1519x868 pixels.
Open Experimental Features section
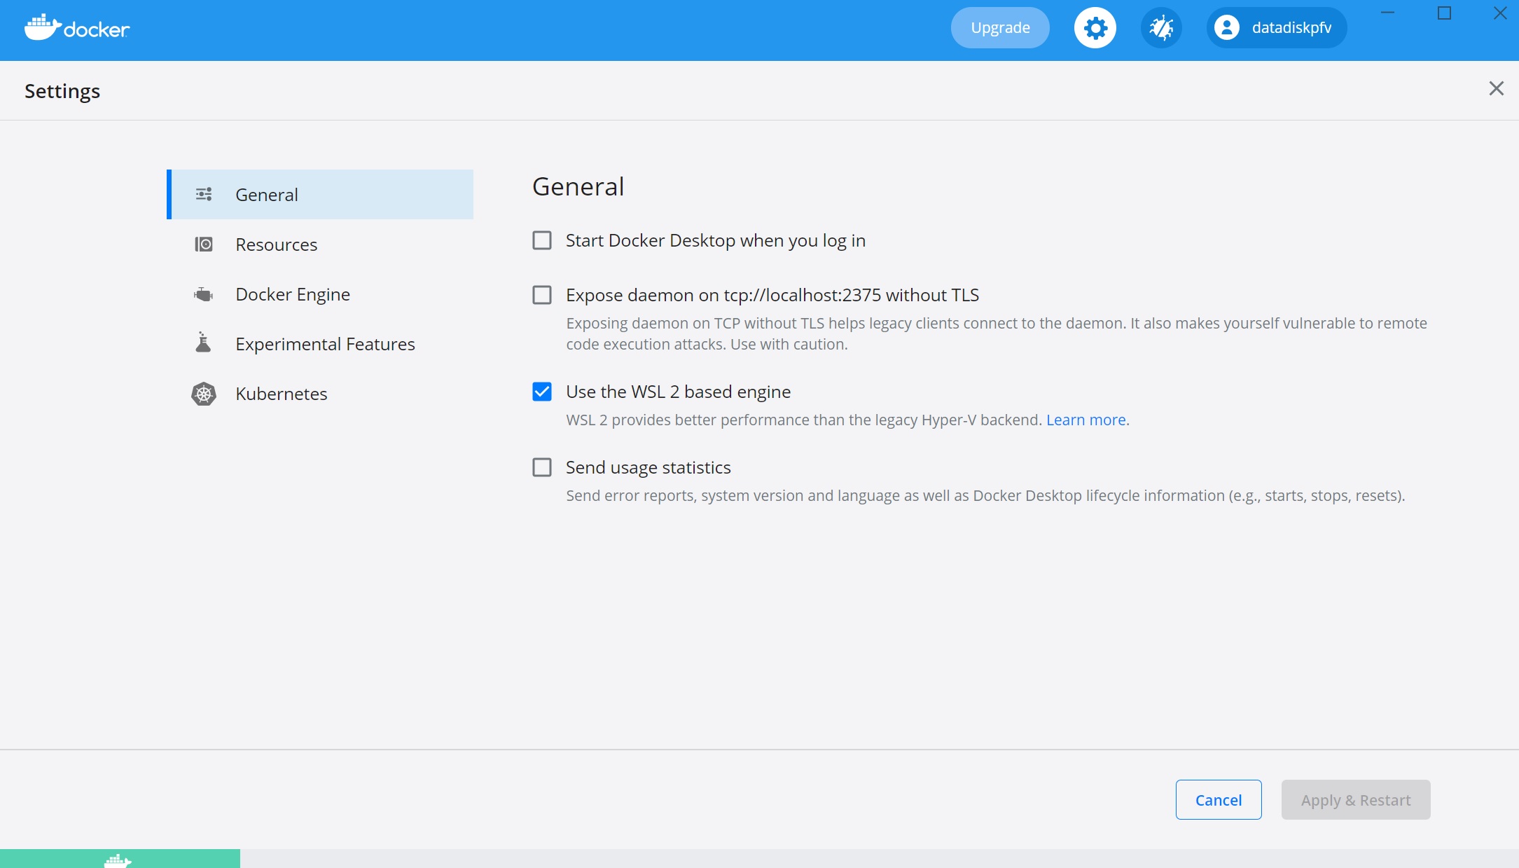320,343
